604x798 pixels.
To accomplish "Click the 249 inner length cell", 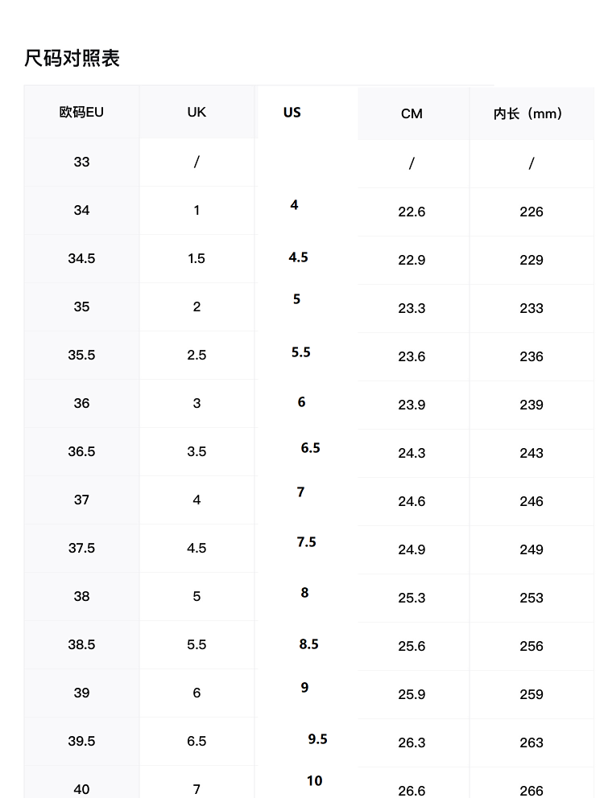I will 532,549.
